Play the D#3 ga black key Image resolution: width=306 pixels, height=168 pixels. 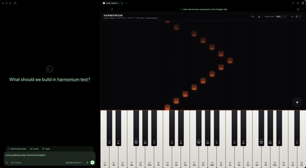(x=118, y=128)
